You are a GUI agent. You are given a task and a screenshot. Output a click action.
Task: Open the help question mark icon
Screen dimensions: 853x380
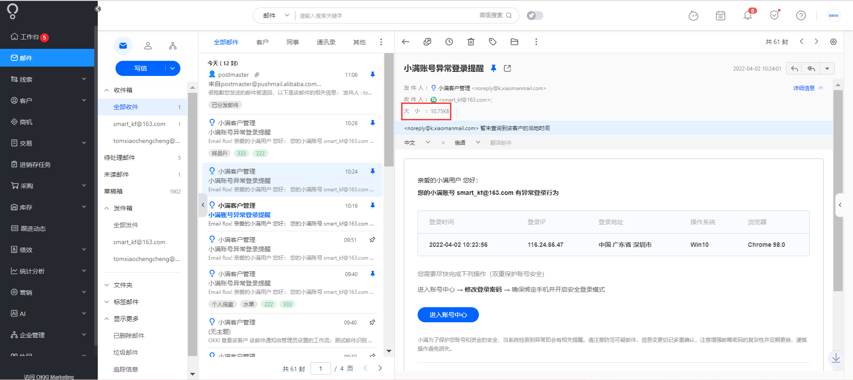[x=801, y=16]
